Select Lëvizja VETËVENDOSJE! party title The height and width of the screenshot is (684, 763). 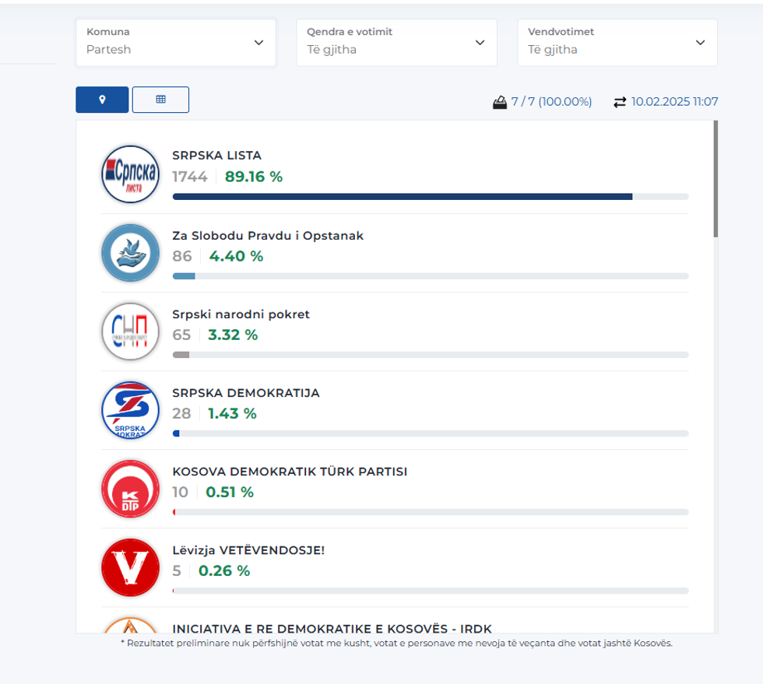(x=248, y=550)
